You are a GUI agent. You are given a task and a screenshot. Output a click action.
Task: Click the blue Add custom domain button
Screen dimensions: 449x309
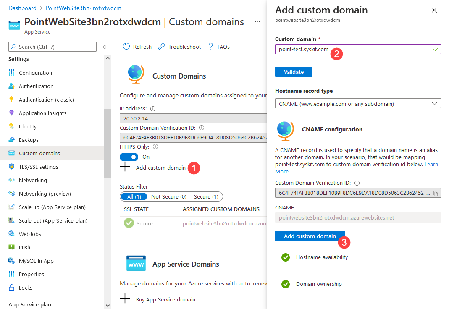(x=310, y=236)
